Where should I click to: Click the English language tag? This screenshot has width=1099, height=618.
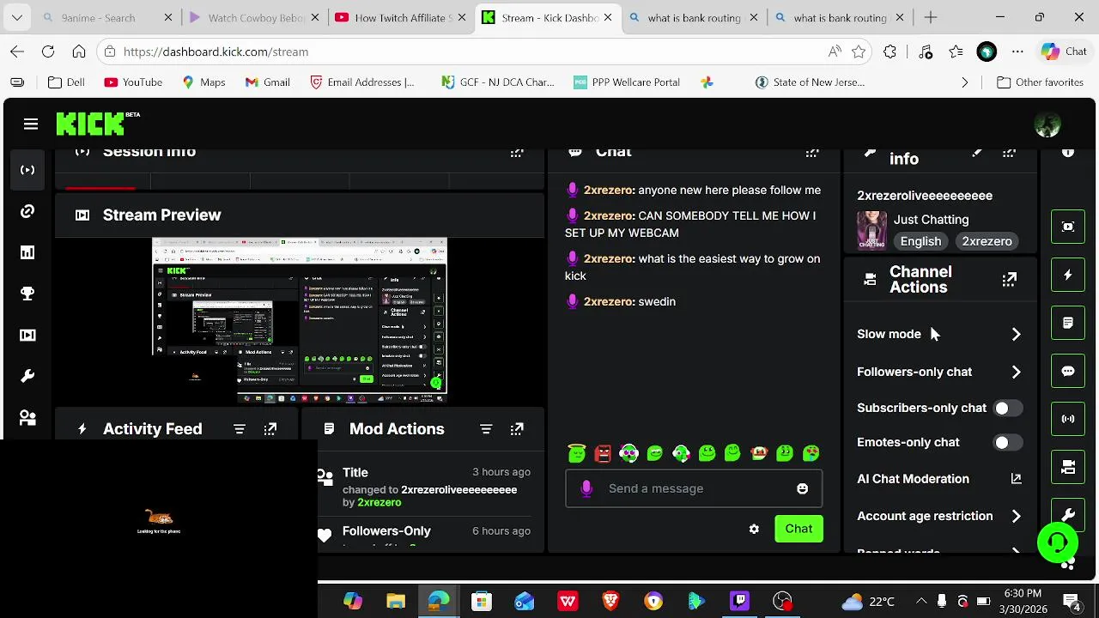[920, 241]
